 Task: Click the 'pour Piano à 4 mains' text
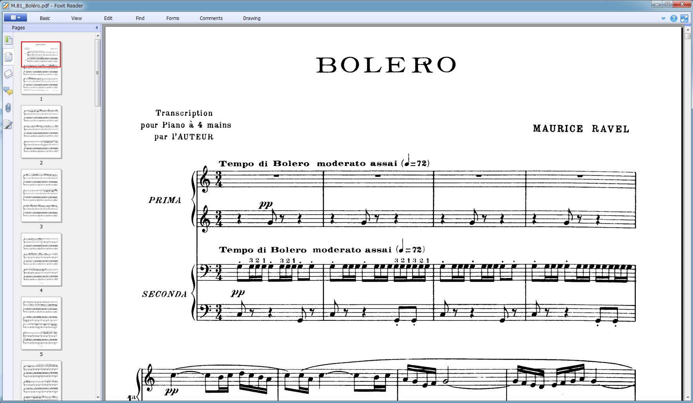[186, 125]
